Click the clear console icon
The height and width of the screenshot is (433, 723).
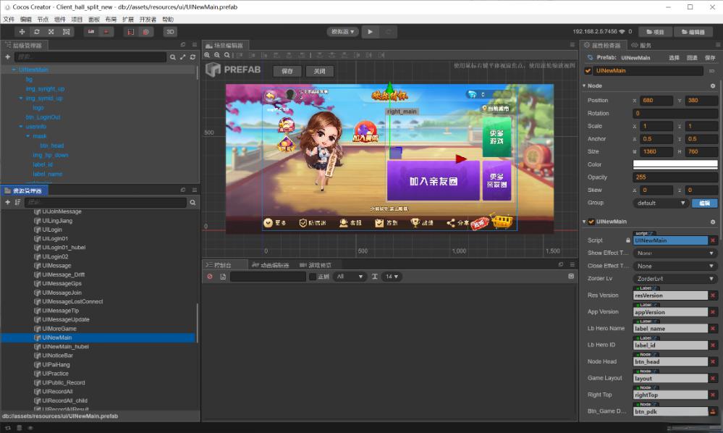click(x=210, y=277)
